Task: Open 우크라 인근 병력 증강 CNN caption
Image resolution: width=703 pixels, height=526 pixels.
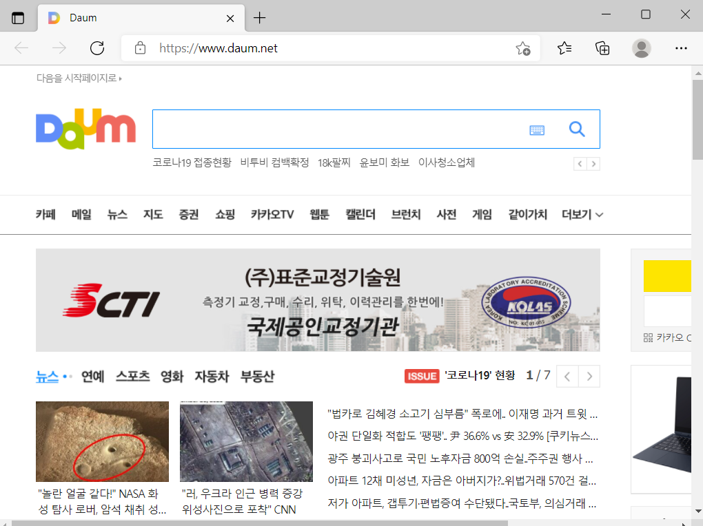Action: 242,502
